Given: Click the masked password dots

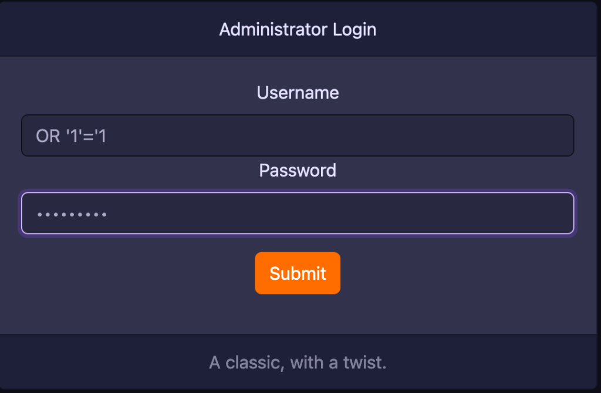Looking at the screenshot, I should pyautogui.click(x=71, y=215).
